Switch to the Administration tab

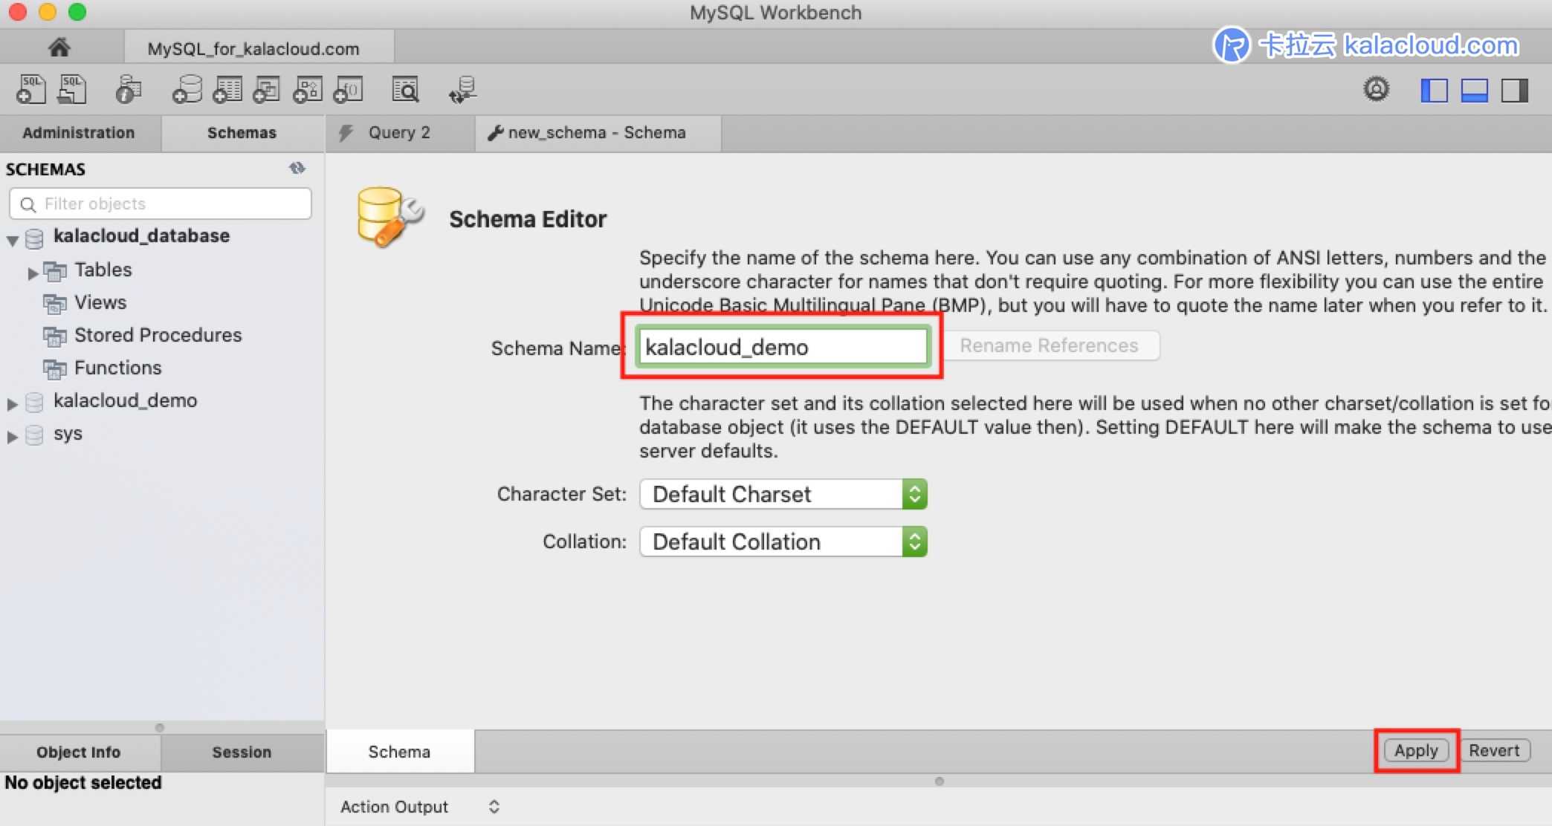click(80, 132)
